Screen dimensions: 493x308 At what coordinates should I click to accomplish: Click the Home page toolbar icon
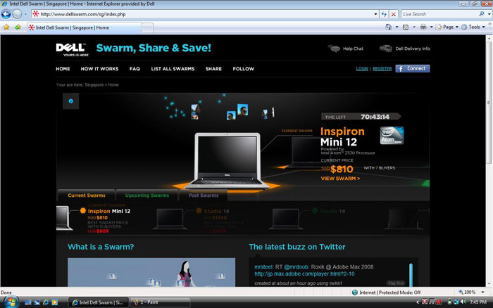389,27
